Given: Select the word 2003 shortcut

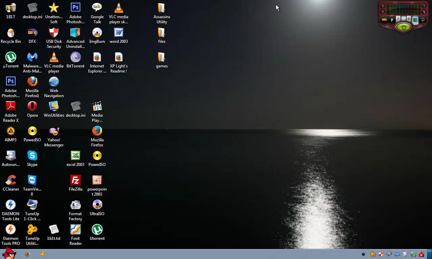Looking at the screenshot, I should pyautogui.click(x=119, y=36).
